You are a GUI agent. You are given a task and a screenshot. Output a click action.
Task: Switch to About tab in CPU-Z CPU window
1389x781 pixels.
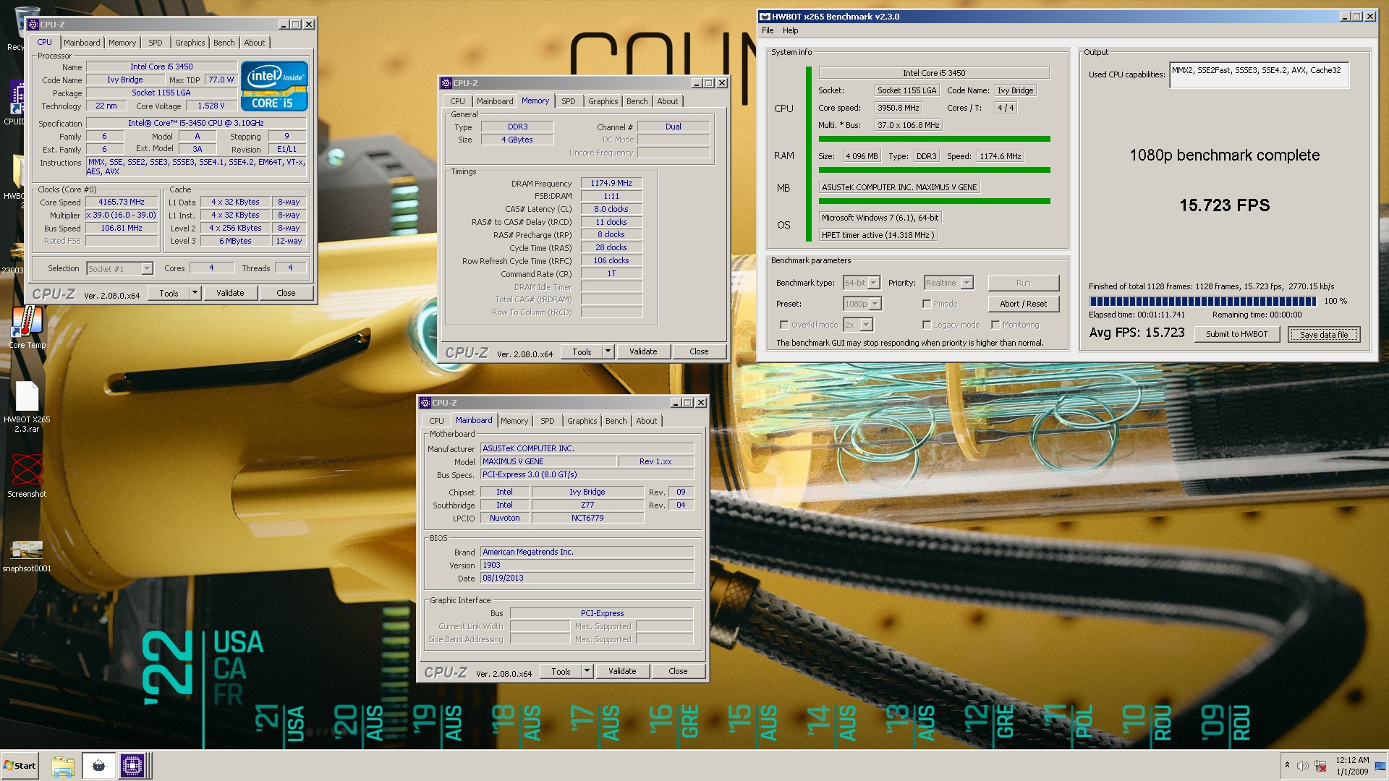254,43
